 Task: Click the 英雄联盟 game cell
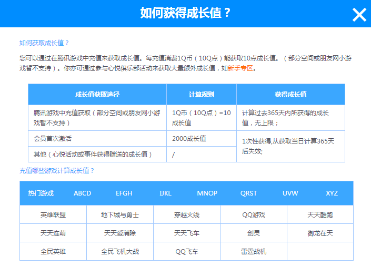click(53, 214)
